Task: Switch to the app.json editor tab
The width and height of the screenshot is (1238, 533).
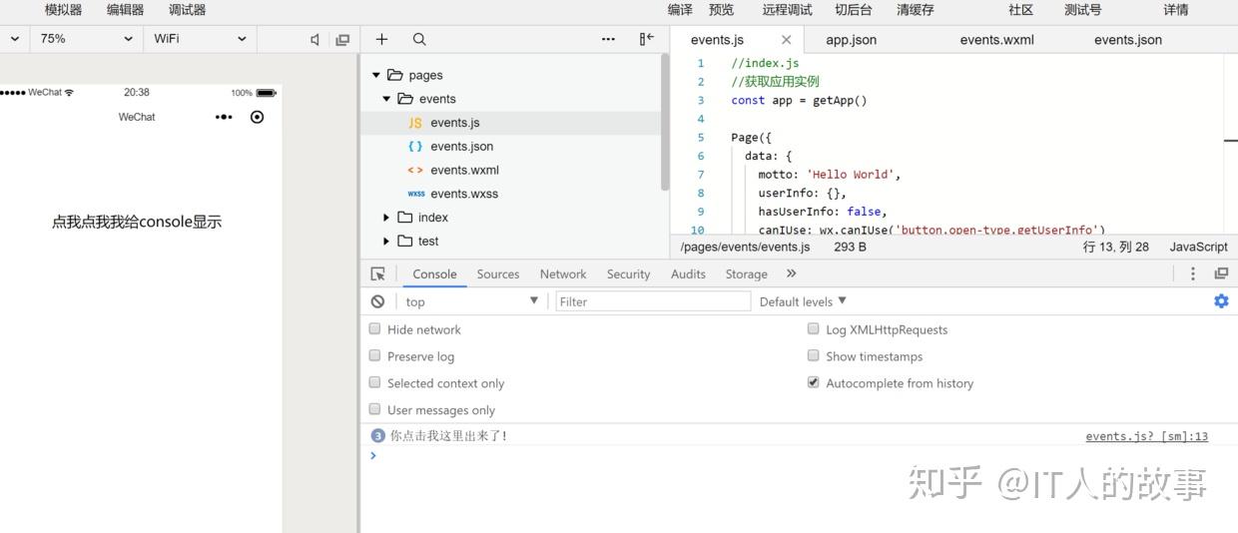Action: click(x=851, y=40)
